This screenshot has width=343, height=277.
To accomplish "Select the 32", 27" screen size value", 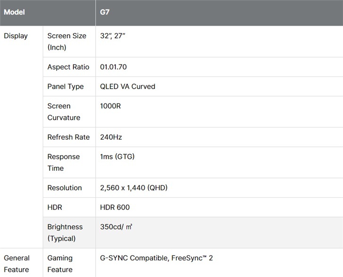I will [113, 36].
